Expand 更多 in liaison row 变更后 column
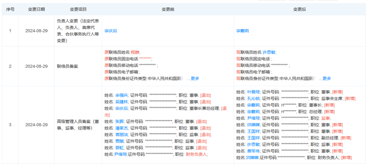 (x=326, y=78)
